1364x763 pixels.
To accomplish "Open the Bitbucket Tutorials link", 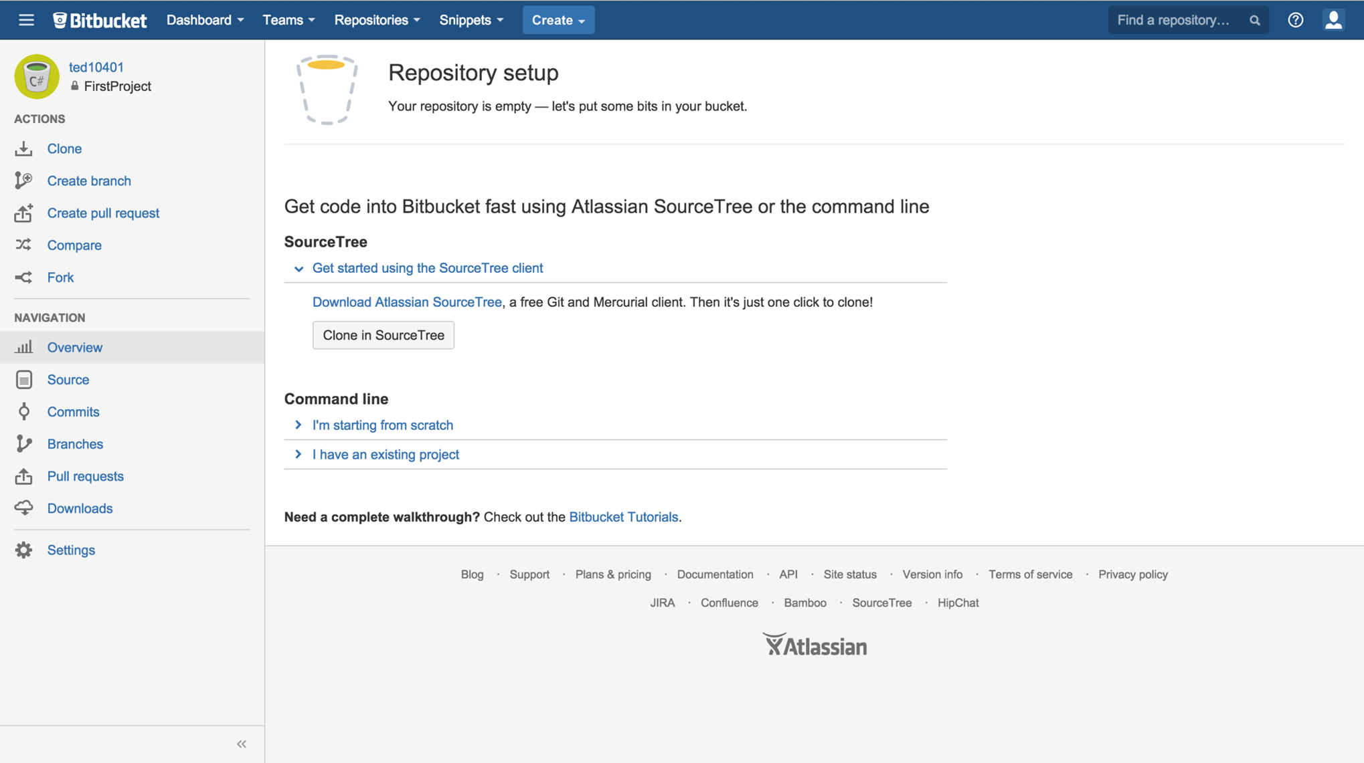I will (x=623, y=516).
